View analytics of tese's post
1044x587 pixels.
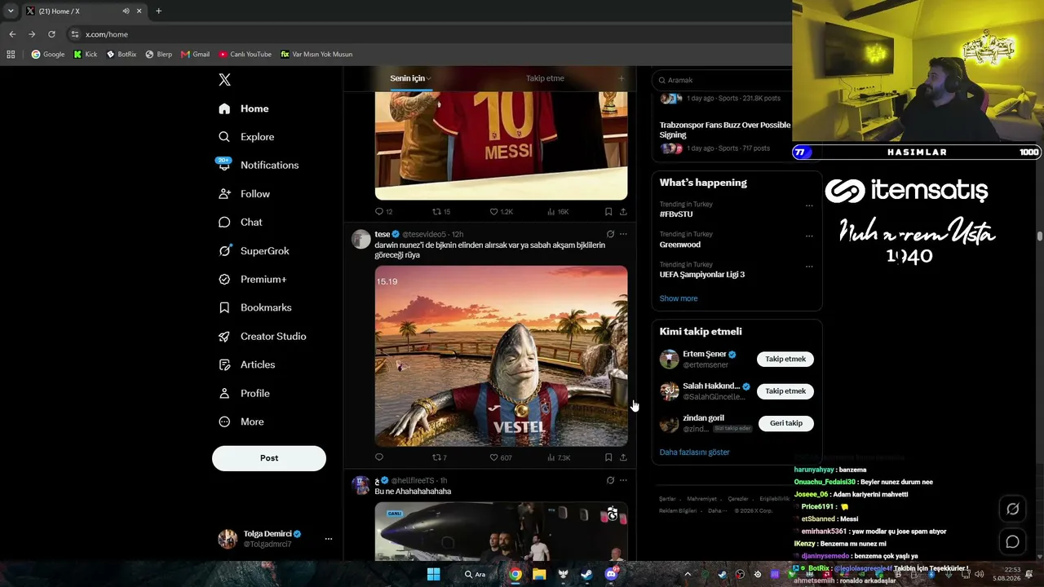point(559,457)
